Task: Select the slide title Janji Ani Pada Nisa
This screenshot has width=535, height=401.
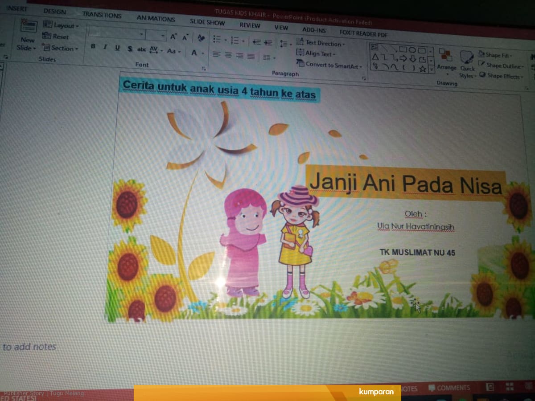Action: (405, 184)
